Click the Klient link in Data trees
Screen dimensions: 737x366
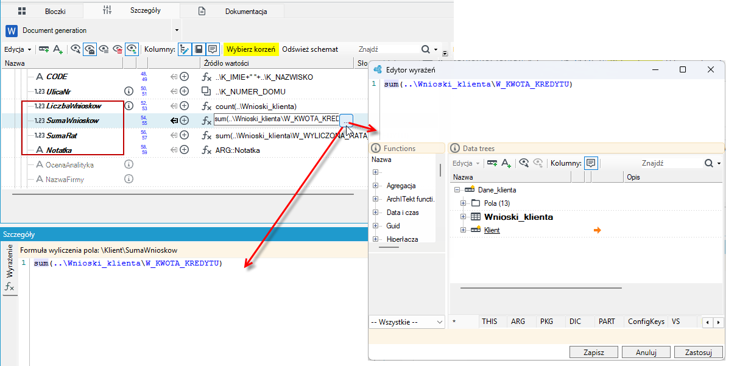tap(492, 230)
